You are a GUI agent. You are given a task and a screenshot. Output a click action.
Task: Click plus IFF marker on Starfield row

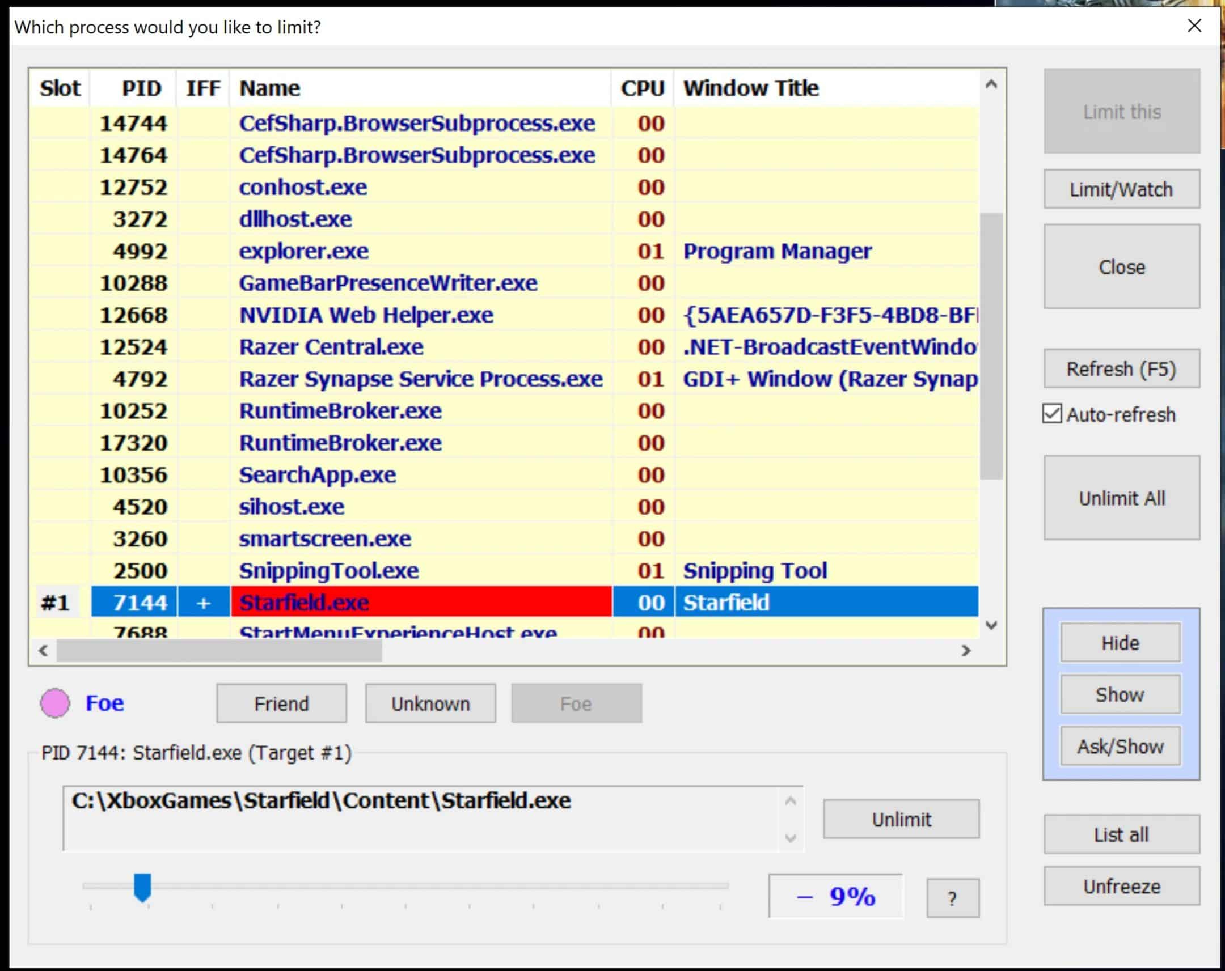point(204,603)
